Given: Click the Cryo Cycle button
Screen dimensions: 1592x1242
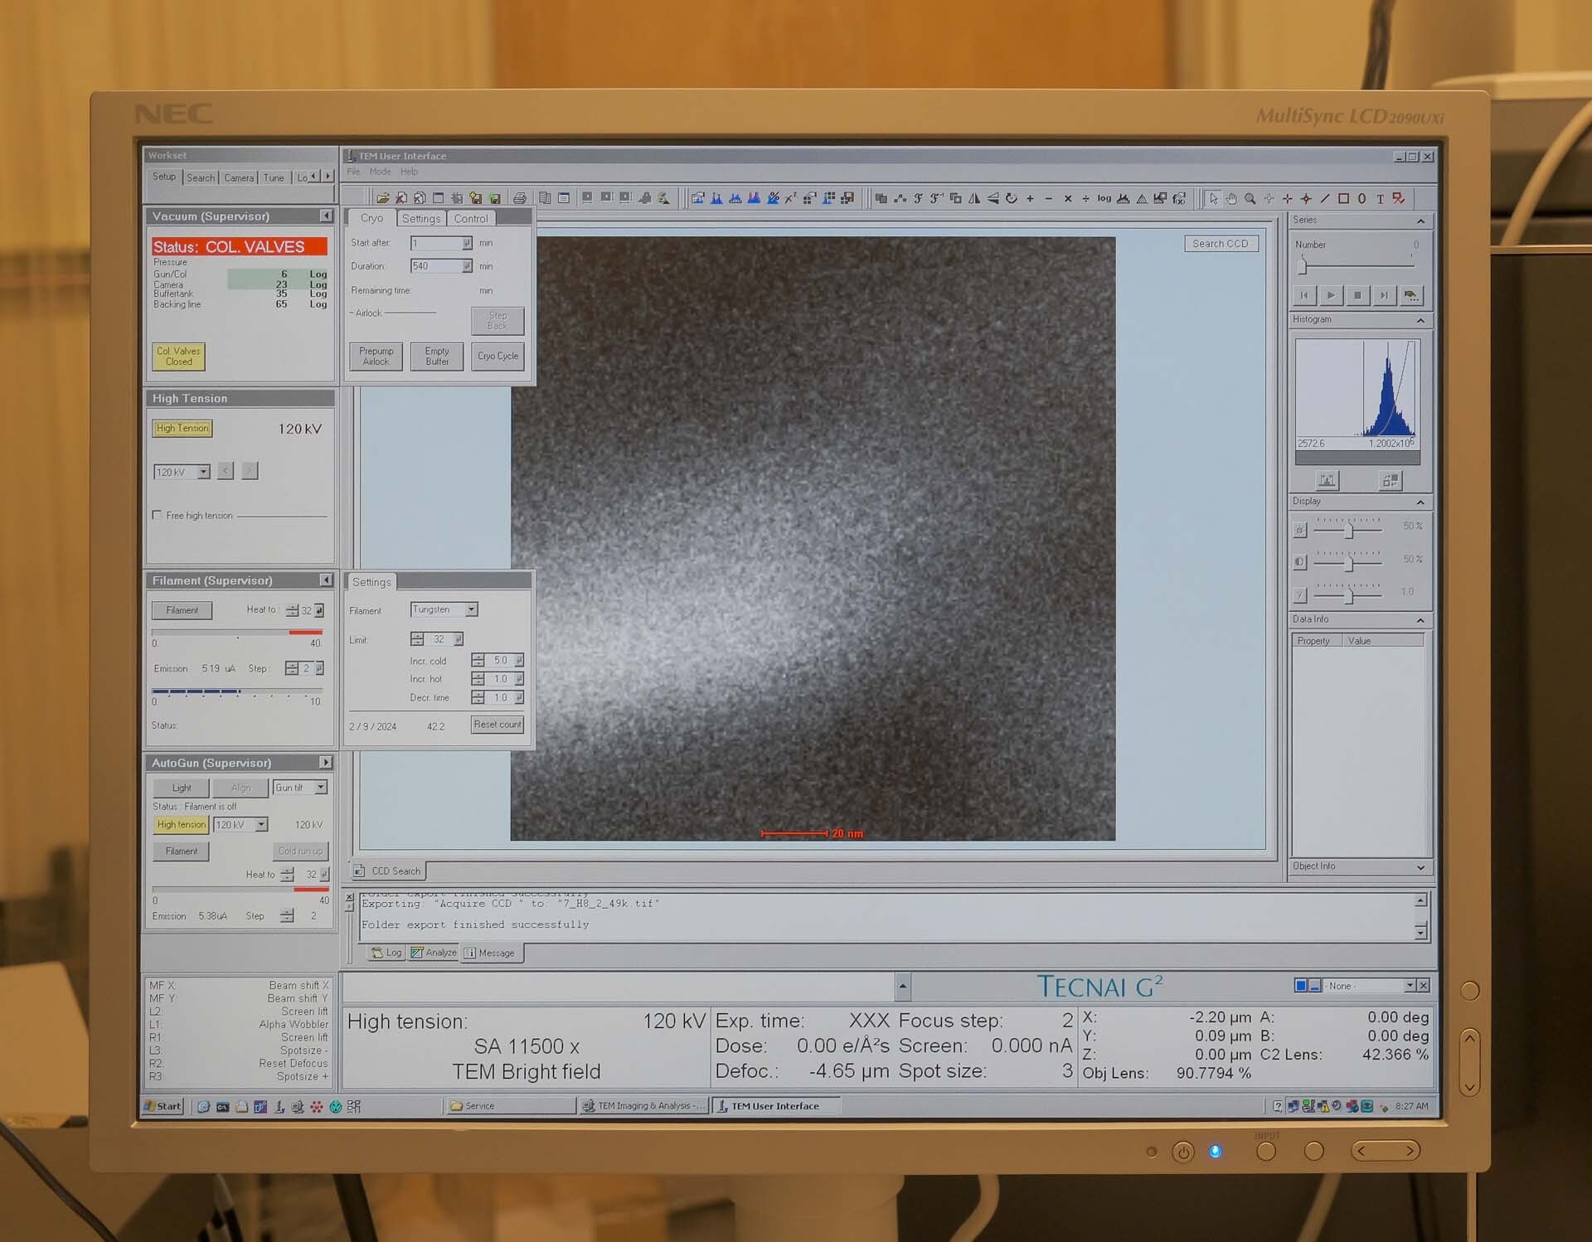Looking at the screenshot, I should click(498, 357).
